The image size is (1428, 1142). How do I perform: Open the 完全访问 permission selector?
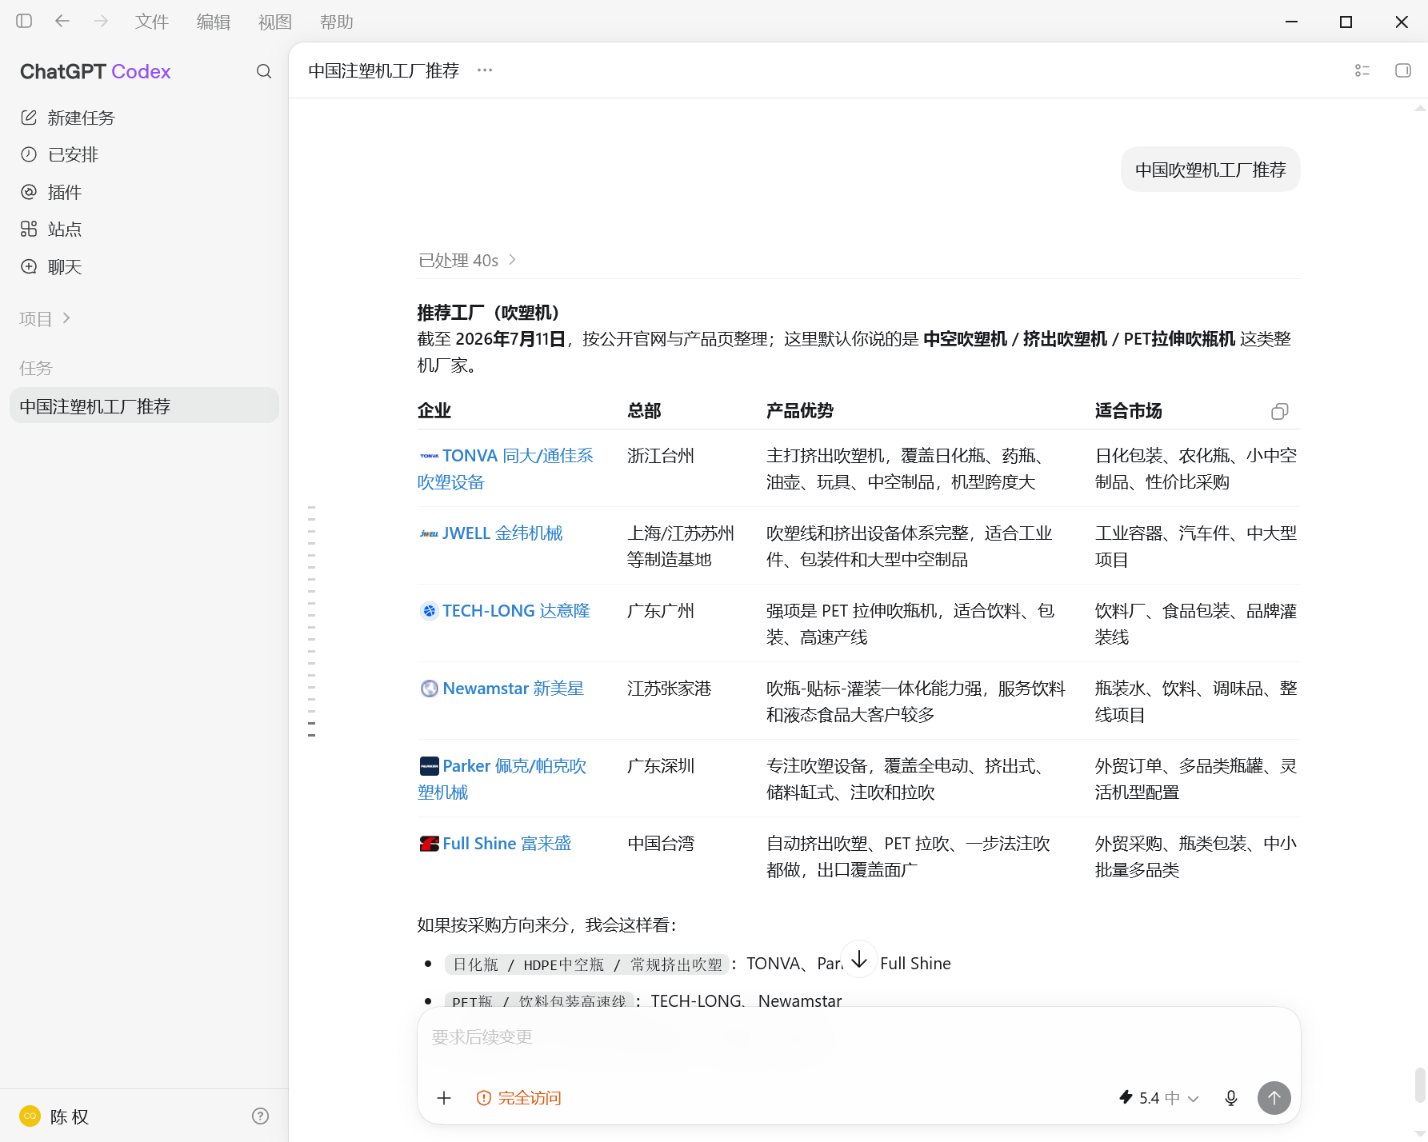(518, 1098)
